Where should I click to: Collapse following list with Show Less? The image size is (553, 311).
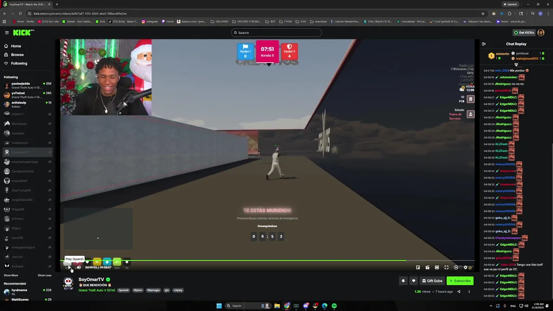click(44, 275)
